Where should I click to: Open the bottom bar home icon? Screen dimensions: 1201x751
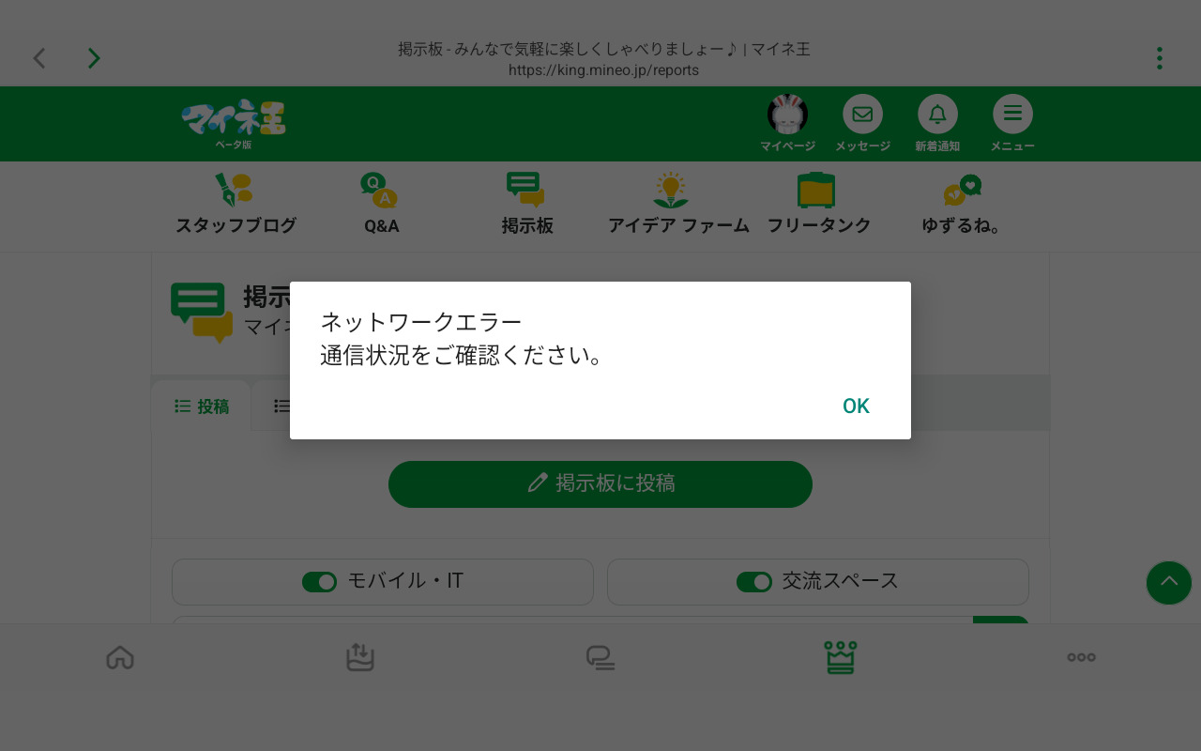120,657
